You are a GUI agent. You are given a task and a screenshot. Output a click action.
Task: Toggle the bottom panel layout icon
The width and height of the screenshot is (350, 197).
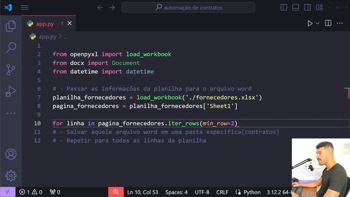(x=295, y=7)
